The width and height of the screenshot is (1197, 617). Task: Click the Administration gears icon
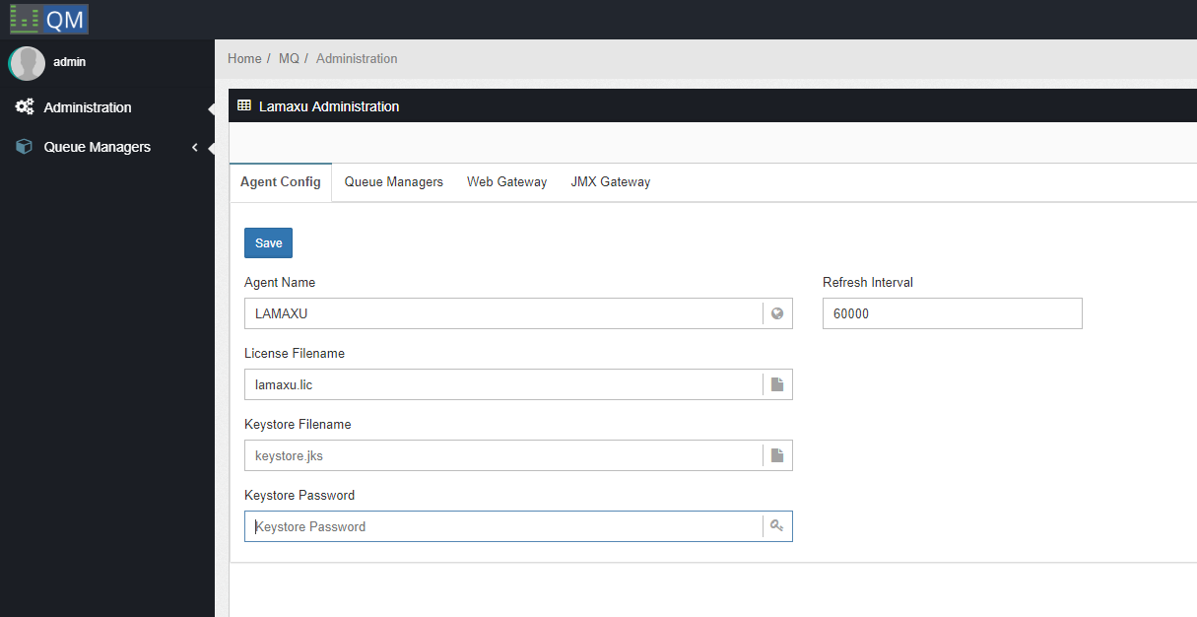25,107
